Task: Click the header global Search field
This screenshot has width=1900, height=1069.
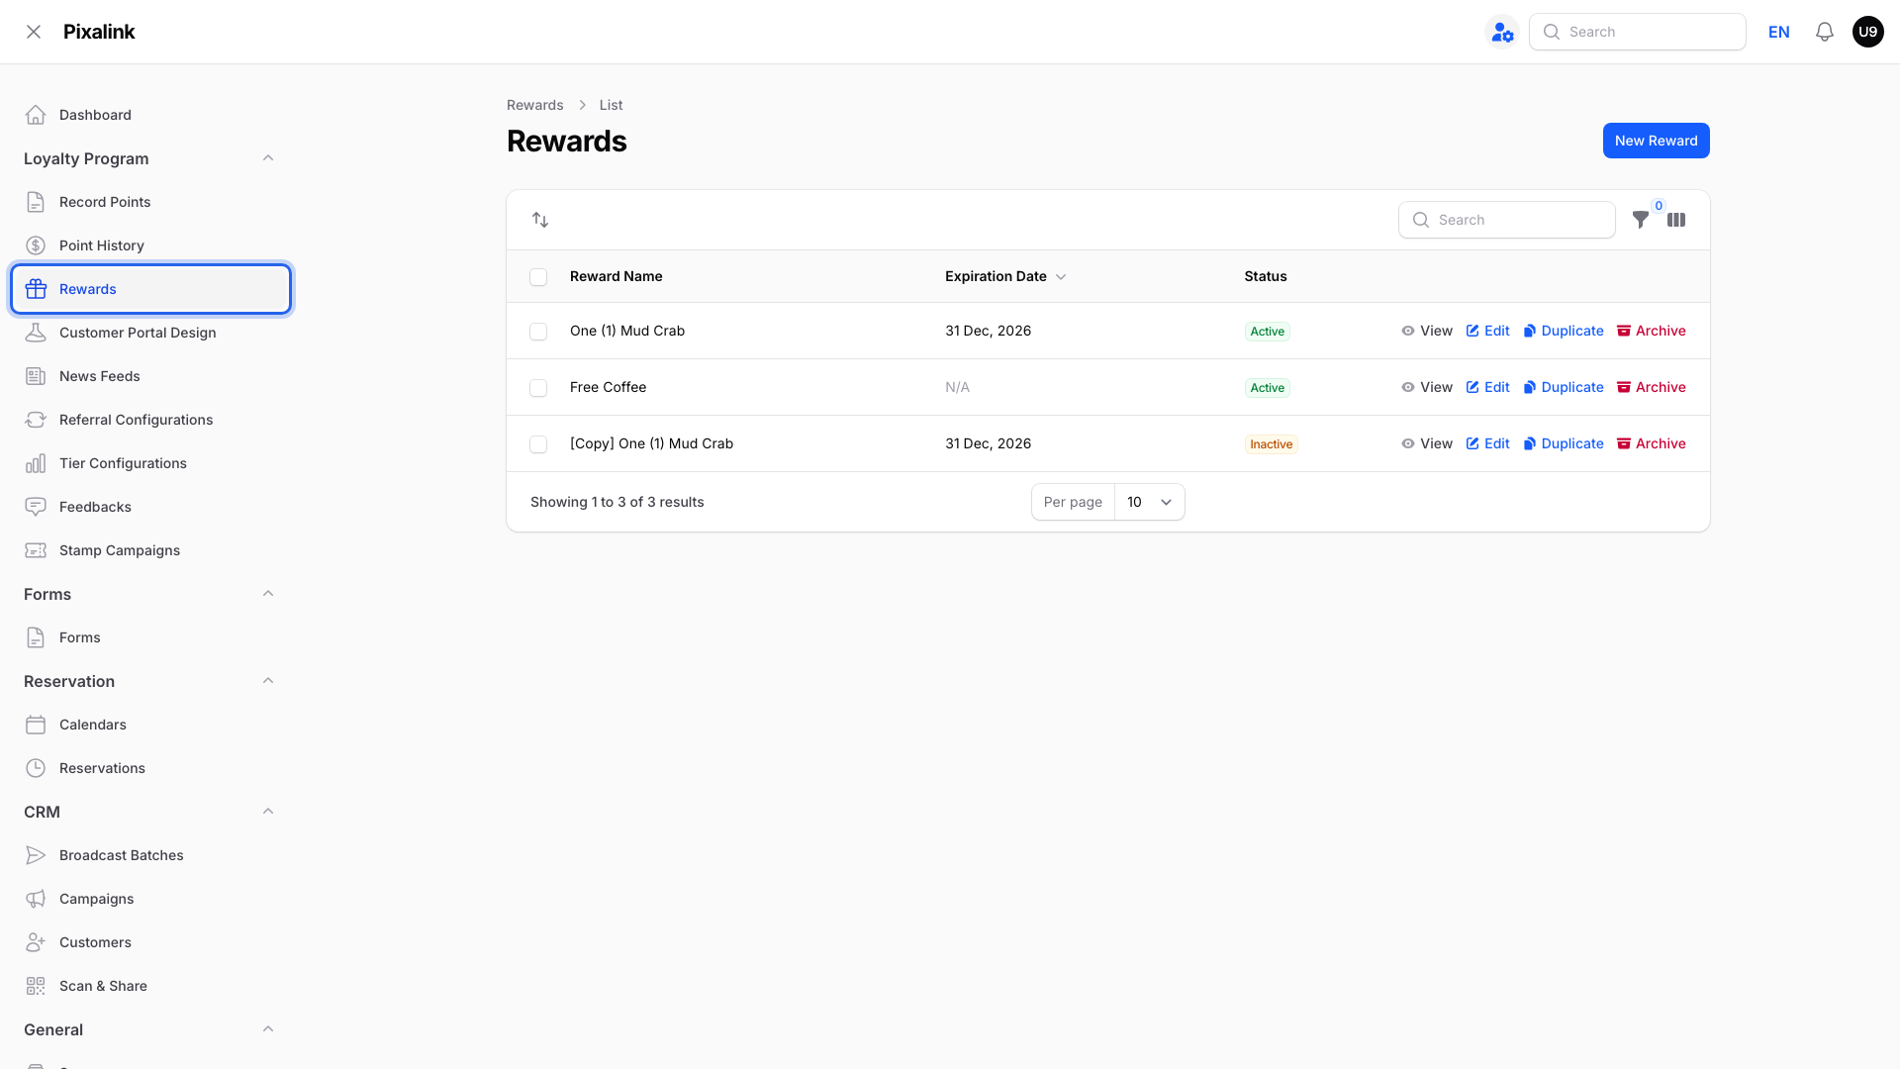Action: click(x=1638, y=32)
